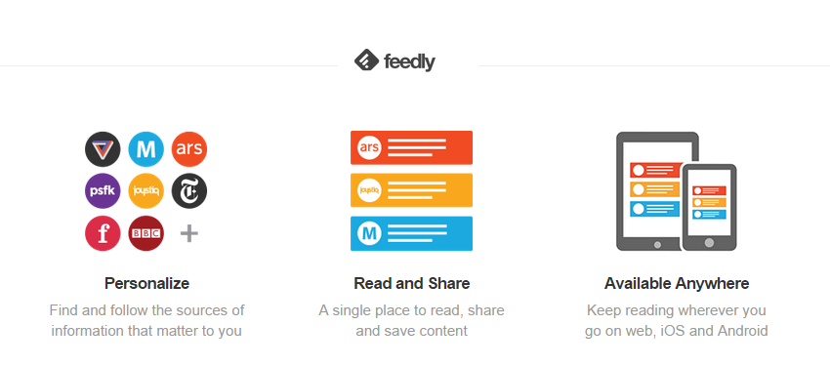The height and width of the screenshot is (366, 830).
Task: Click the Read and Share heading
Action: pos(412,283)
